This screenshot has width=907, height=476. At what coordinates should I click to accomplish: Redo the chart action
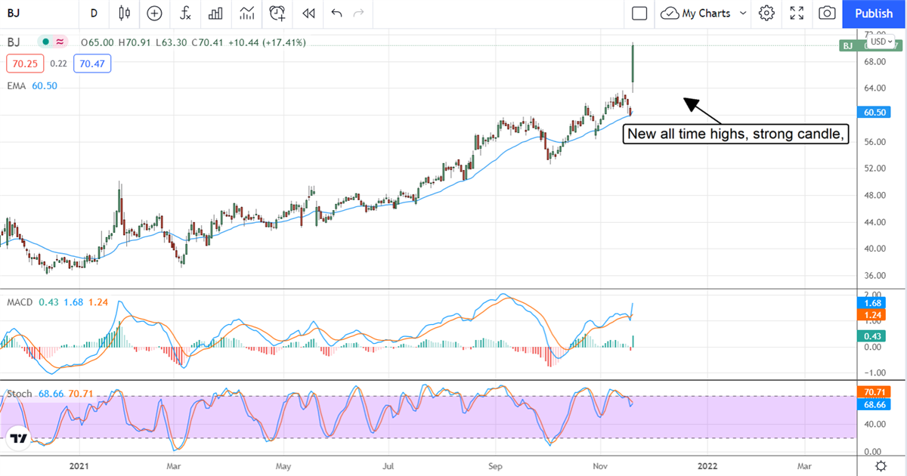[359, 13]
